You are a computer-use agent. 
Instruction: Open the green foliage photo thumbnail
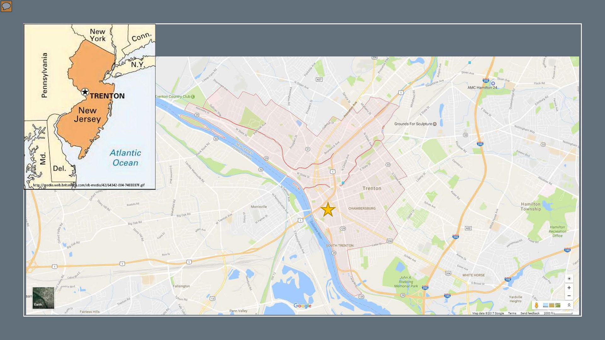pyautogui.click(x=558, y=305)
